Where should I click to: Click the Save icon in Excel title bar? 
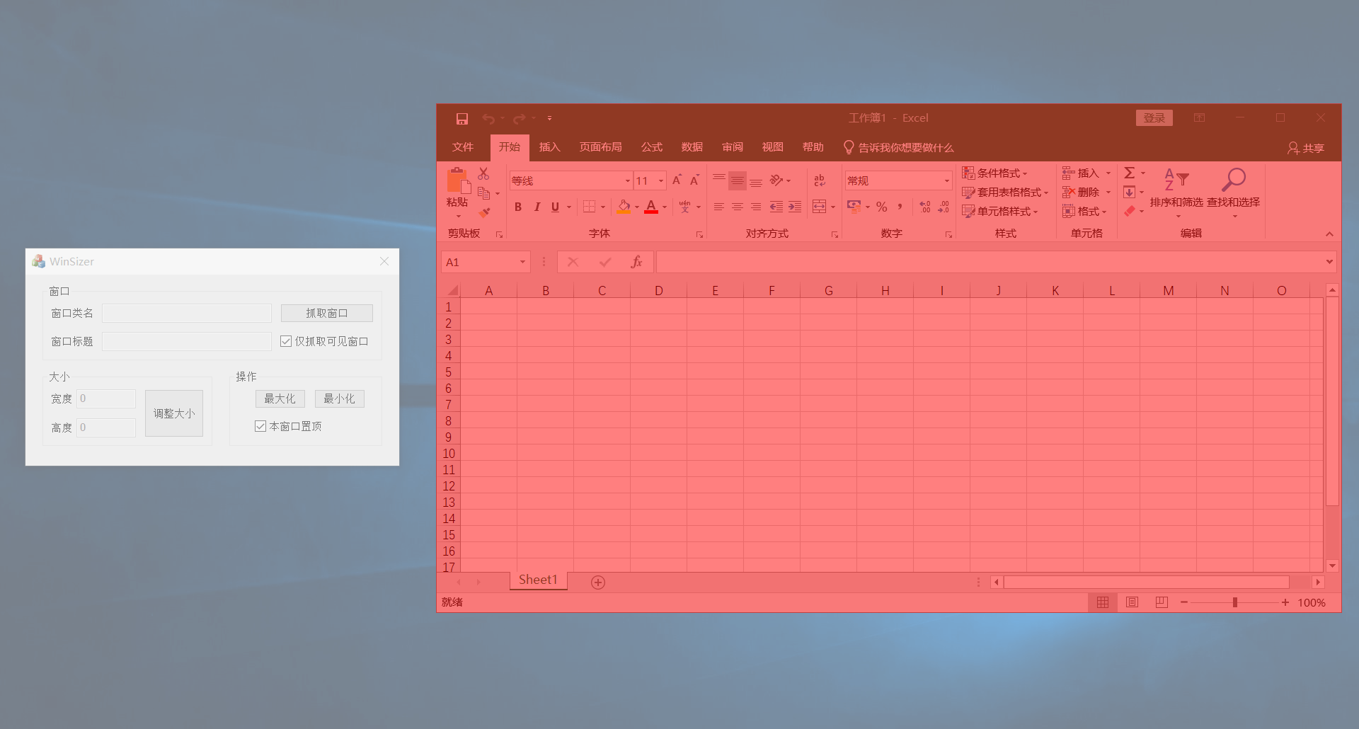pos(461,119)
